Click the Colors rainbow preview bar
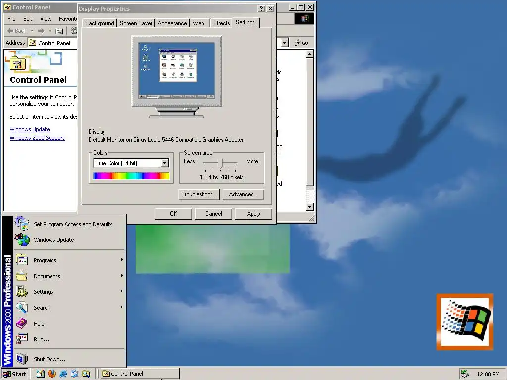 (x=131, y=176)
